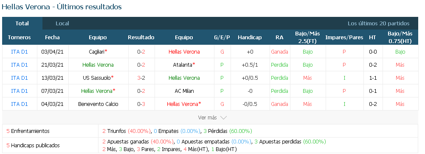The height and width of the screenshot is (154, 425).
Task: Click Benevento Calcio team name
Action: click(x=98, y=104)
